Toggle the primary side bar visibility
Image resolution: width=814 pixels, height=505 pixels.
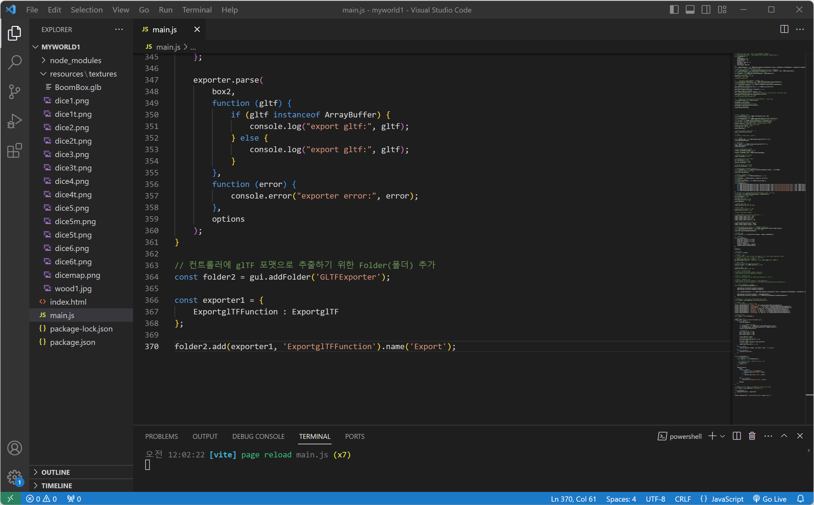(674, 10)
